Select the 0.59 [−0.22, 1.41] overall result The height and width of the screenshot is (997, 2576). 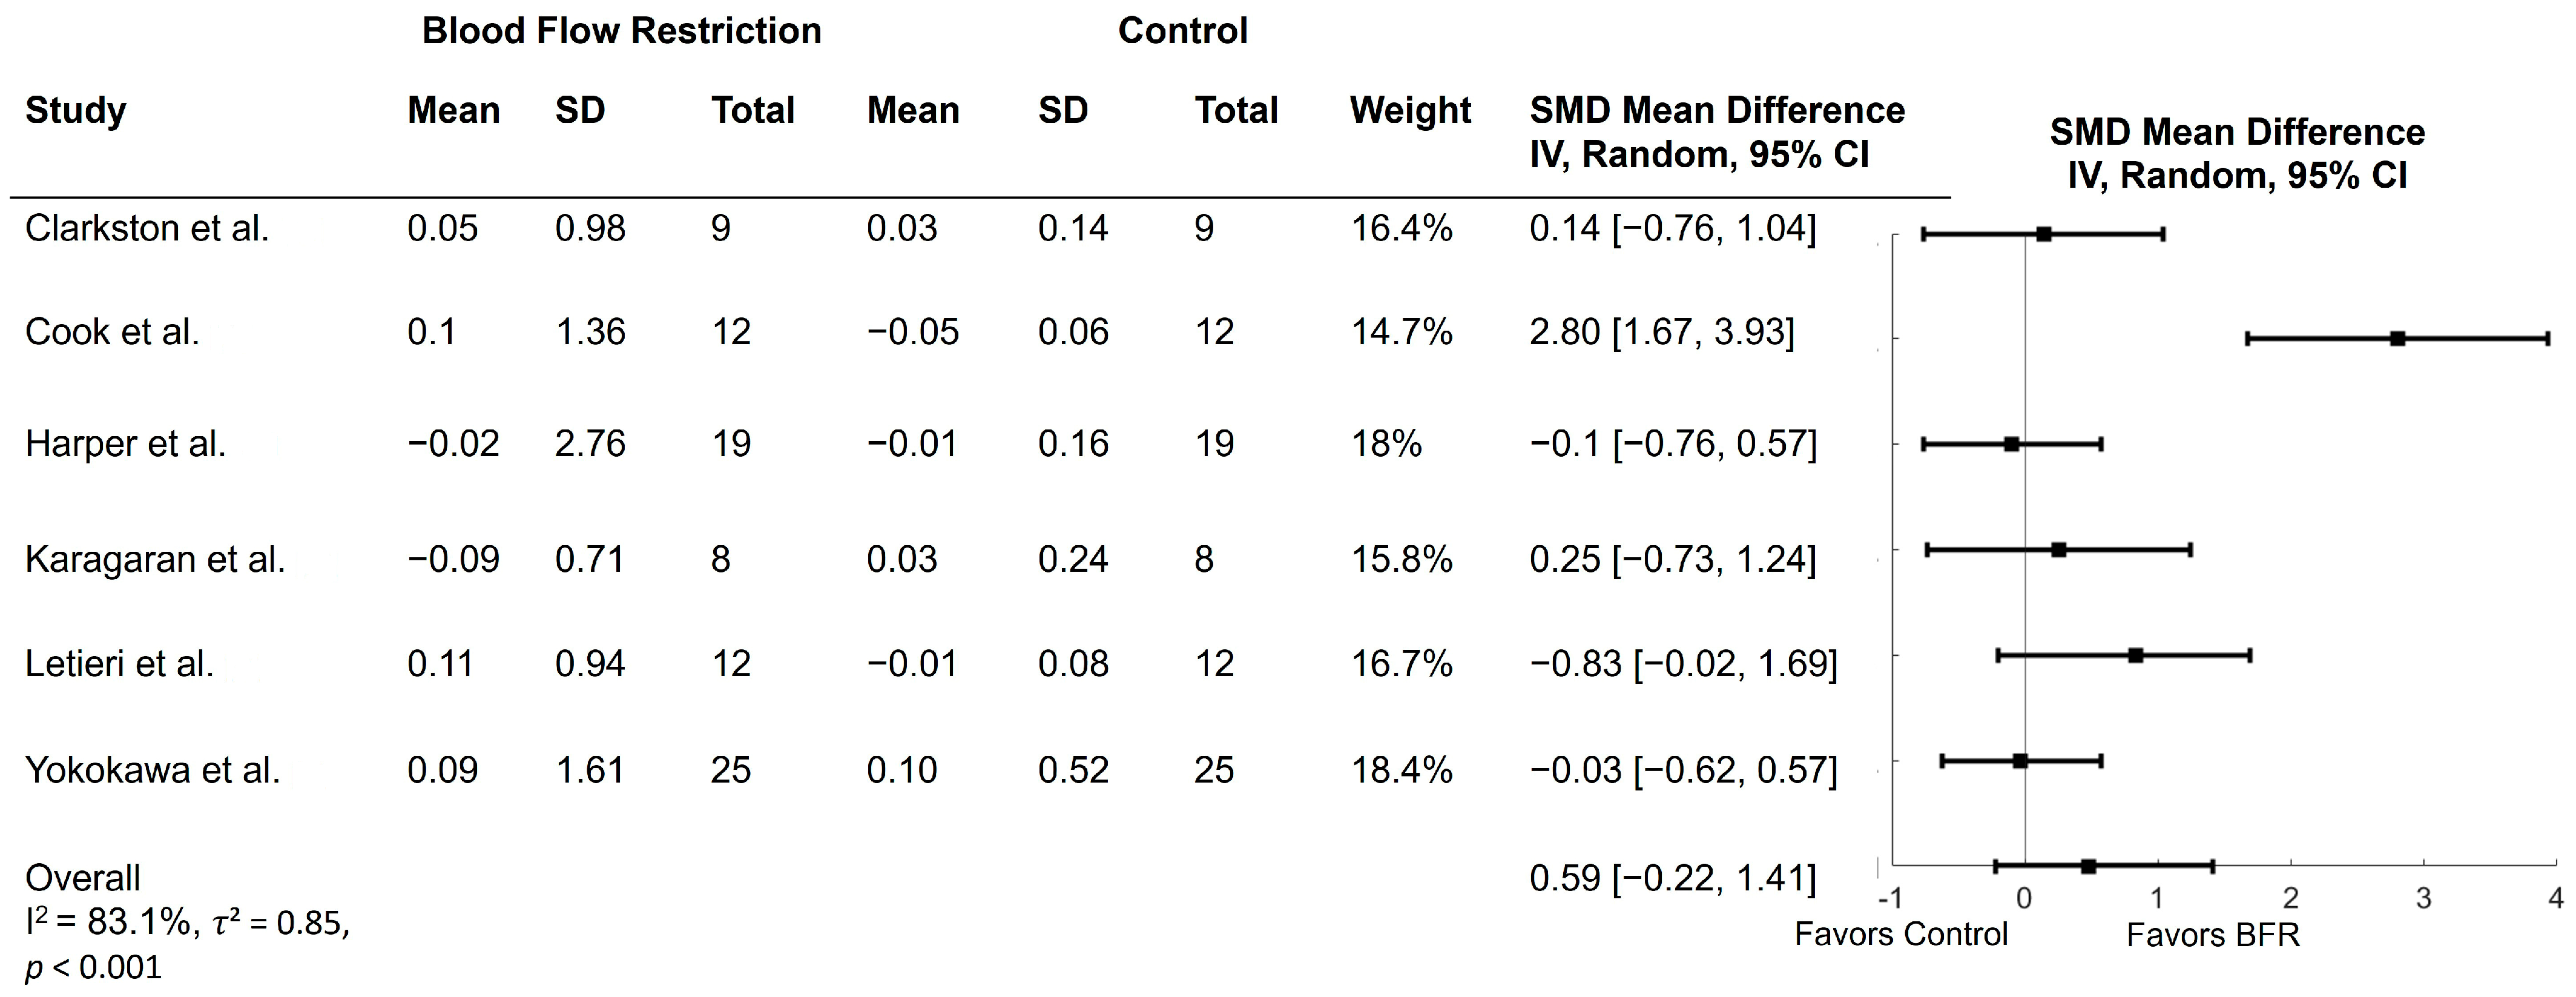(1672, 878)
